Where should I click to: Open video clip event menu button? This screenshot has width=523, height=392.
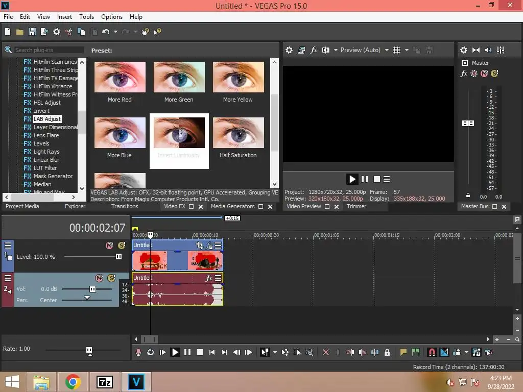pos(218,246)
